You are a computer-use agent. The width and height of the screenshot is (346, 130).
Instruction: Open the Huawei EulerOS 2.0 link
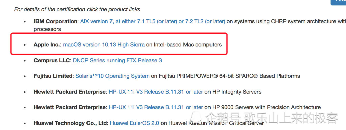click(134, 123)
